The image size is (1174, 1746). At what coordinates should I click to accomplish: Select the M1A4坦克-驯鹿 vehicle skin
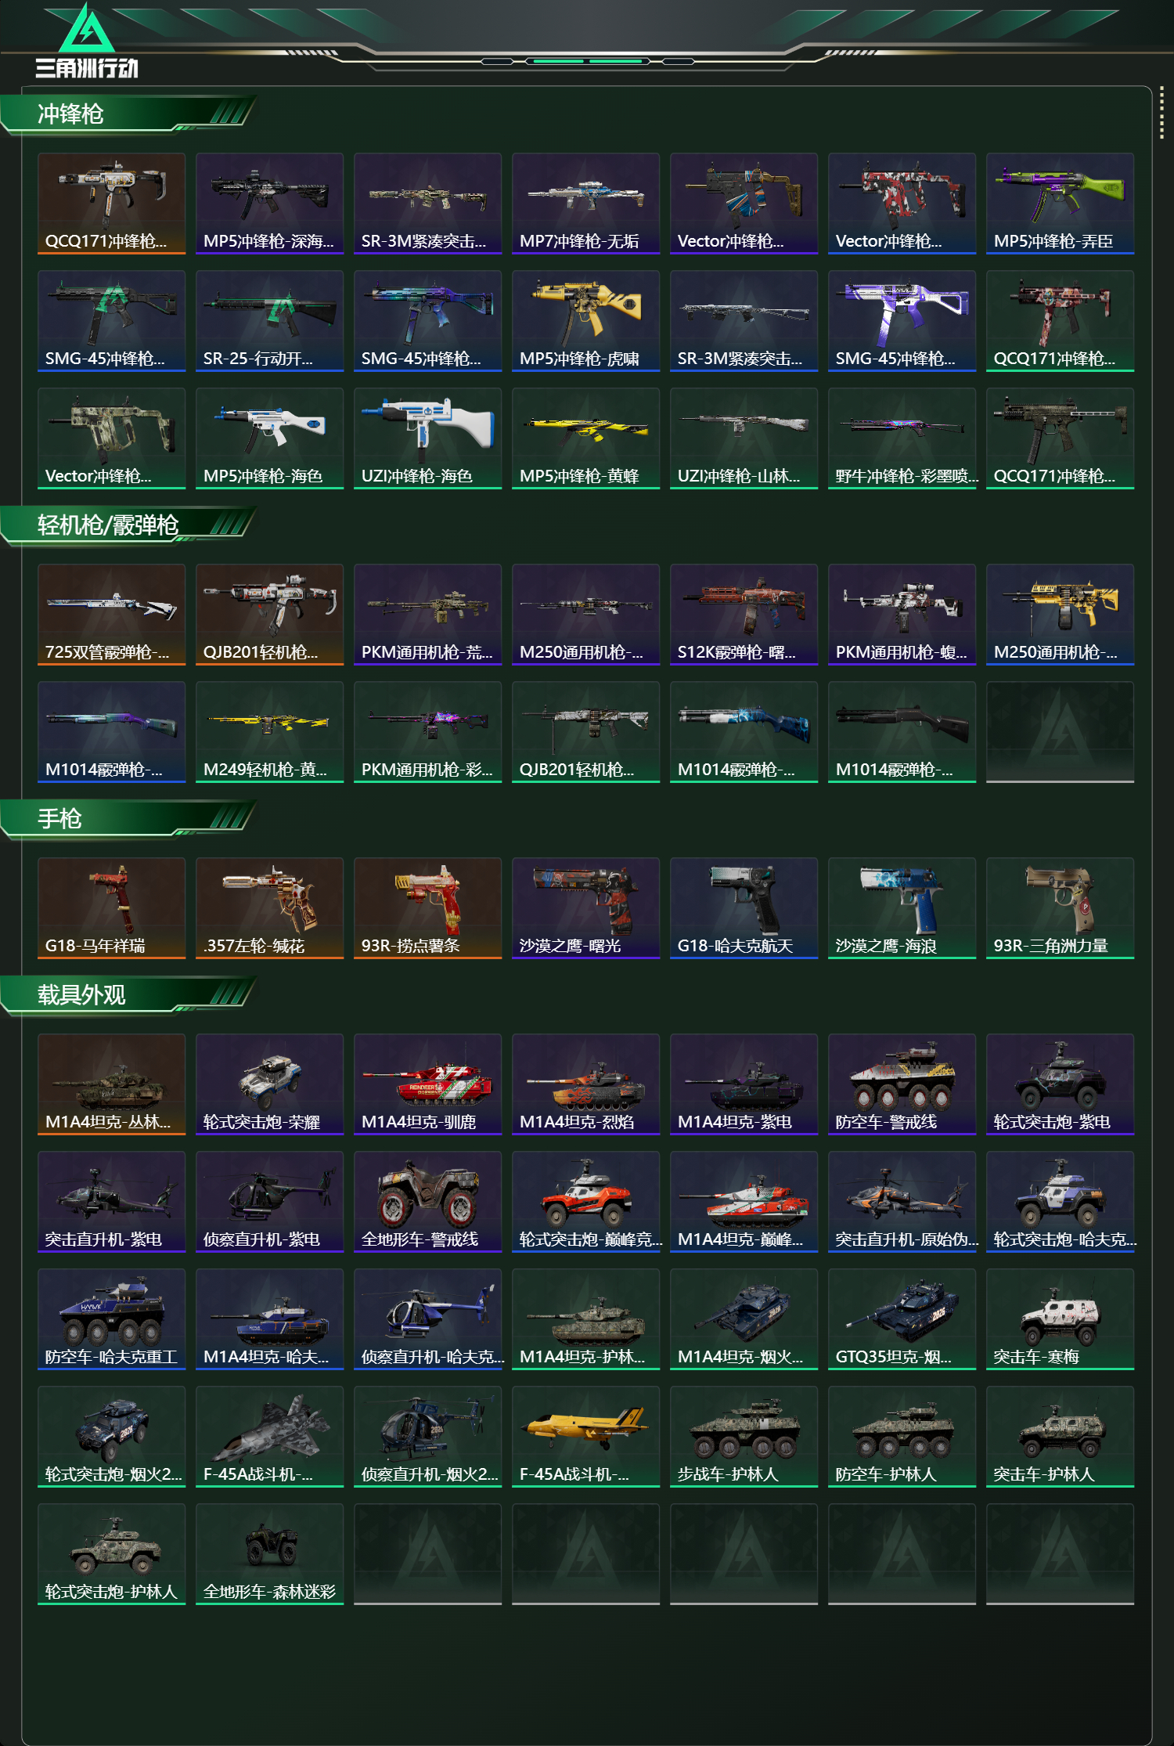427,1084
